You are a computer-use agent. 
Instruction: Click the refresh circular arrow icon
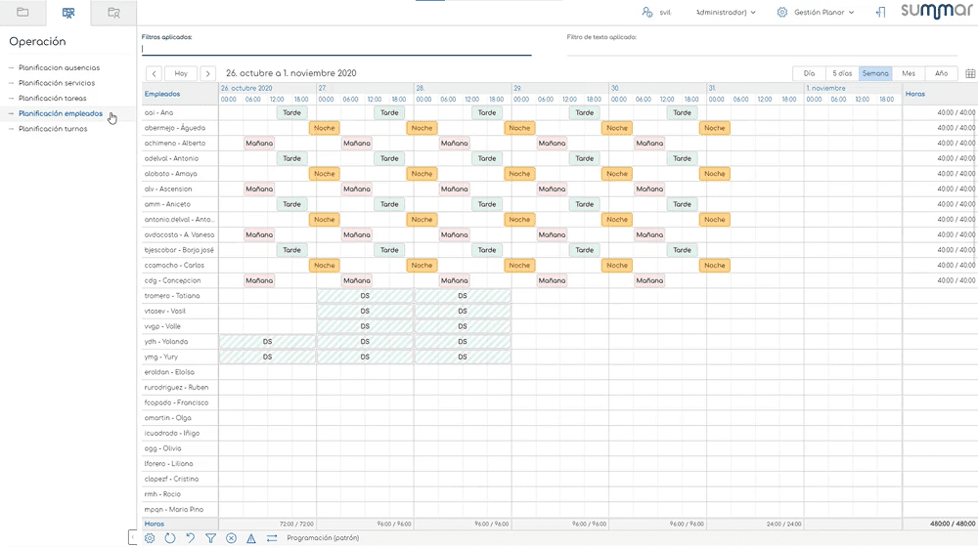pos(169,538)
